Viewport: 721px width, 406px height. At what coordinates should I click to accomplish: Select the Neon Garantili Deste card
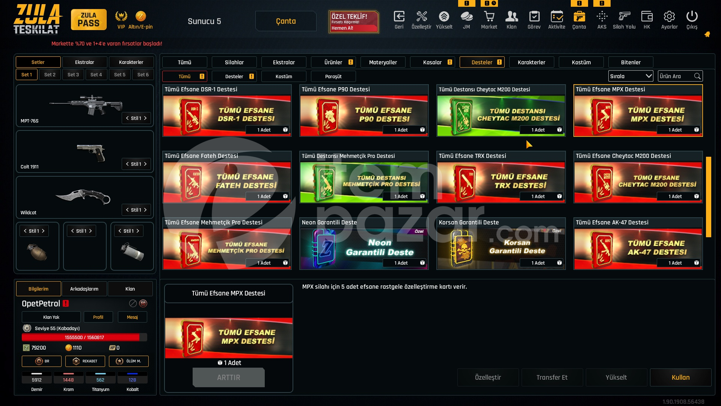(x=364, y=244)
